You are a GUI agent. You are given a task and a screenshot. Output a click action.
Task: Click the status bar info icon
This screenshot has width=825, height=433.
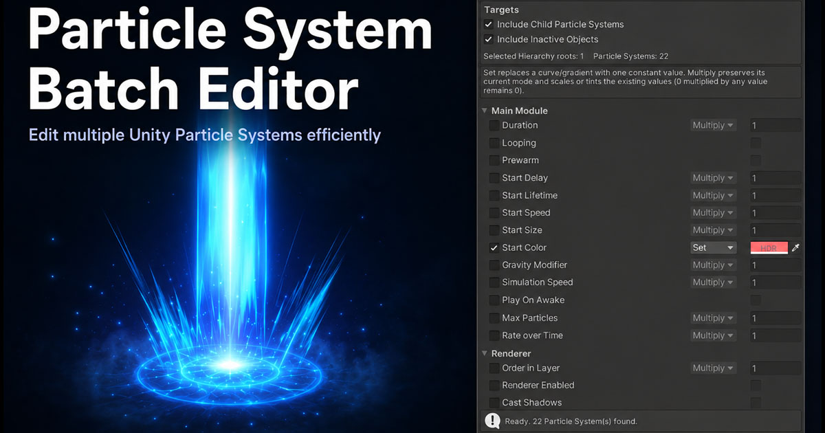pos(492,421)
